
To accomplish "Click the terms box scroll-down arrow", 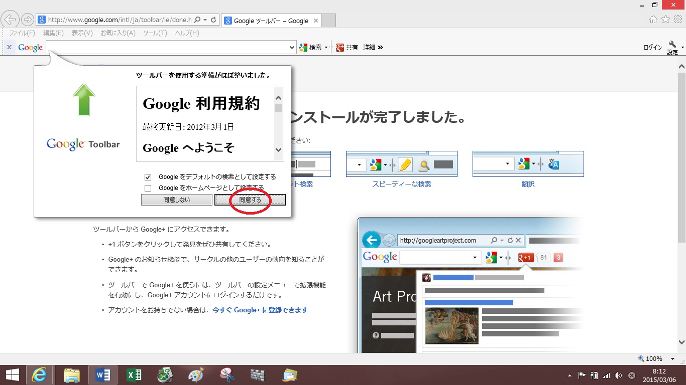I will pos(279,149).
